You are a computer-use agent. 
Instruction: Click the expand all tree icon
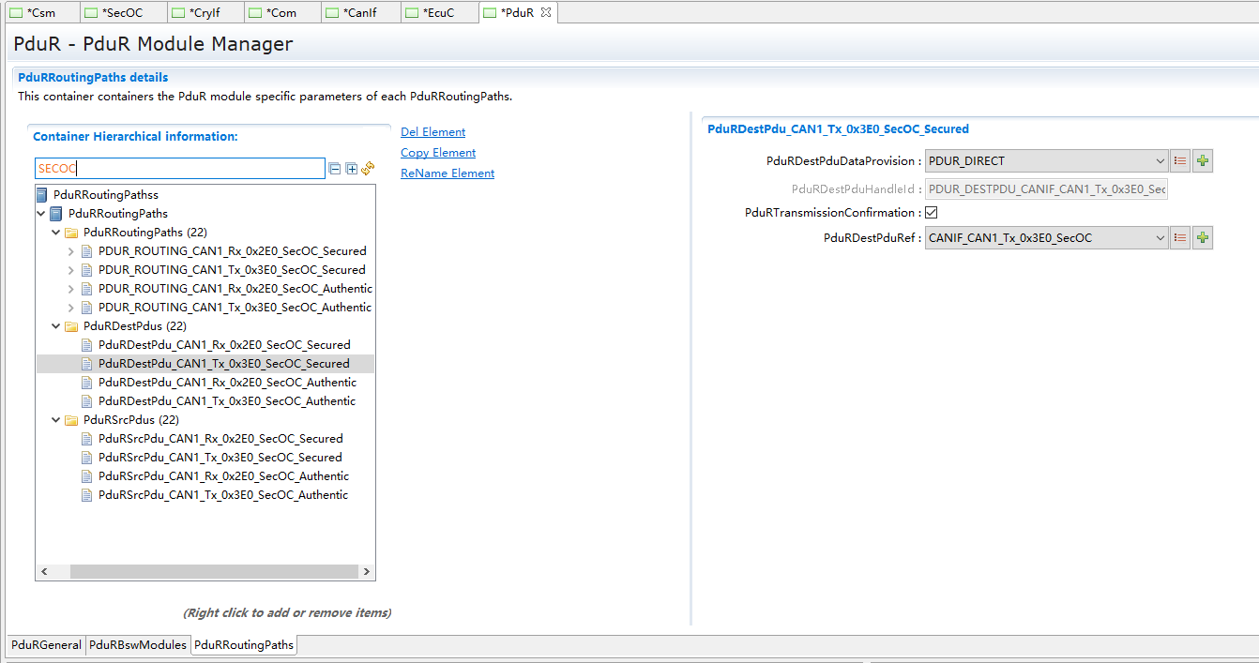pos(351,169)
